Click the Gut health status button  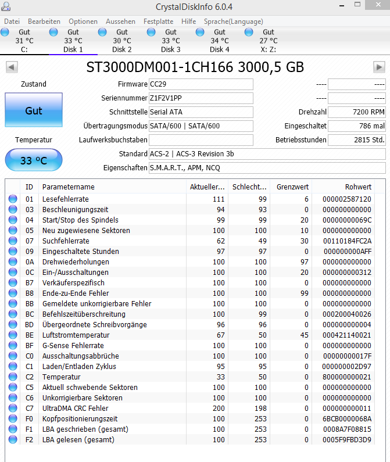(34, 110)
